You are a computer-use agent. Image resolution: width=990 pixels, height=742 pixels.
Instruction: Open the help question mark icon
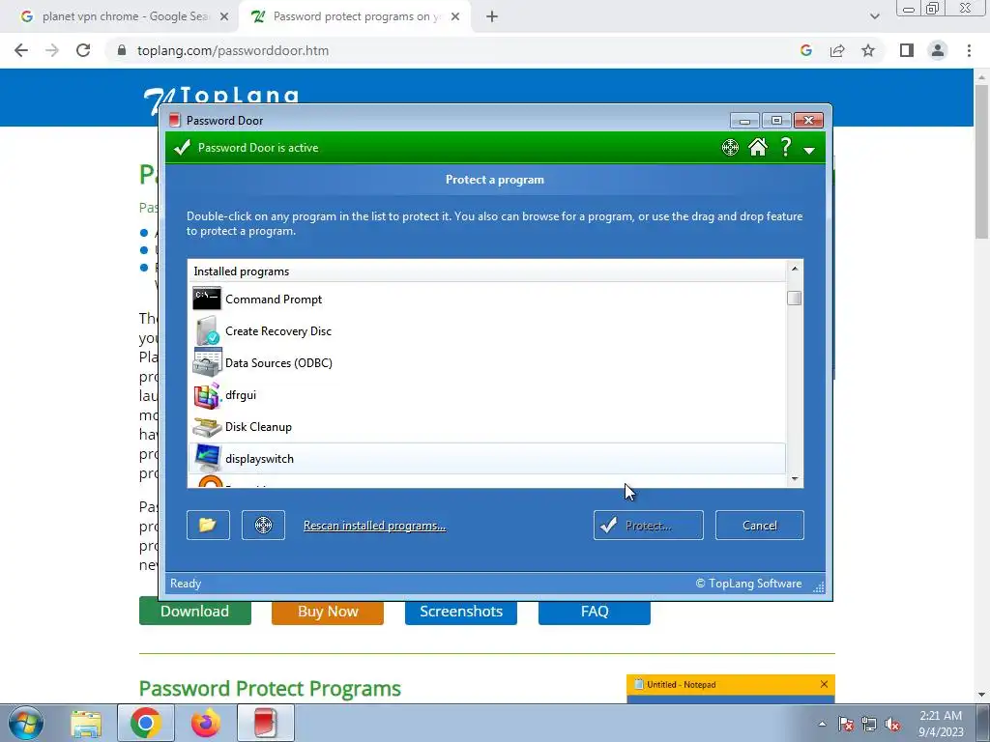[x=785, y=147]
